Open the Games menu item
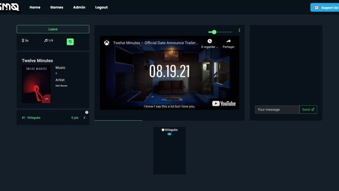The image size is (339, 191). point(57,7)
